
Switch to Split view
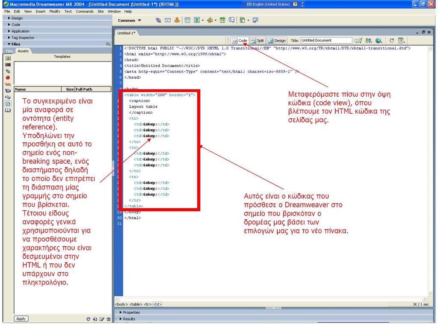(x=257, y=41)
